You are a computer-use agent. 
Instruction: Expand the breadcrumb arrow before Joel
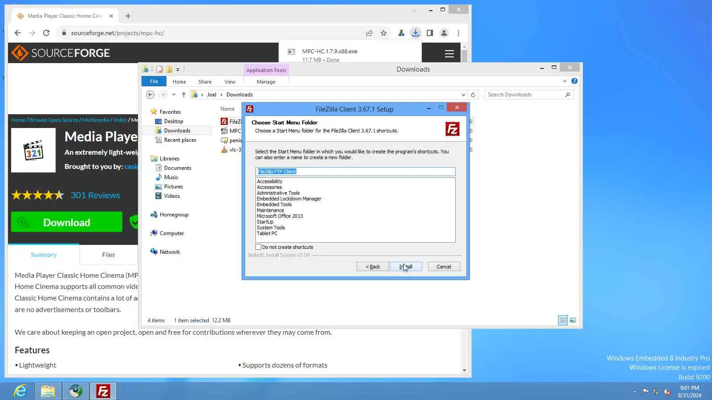click(x=202, y=95)
